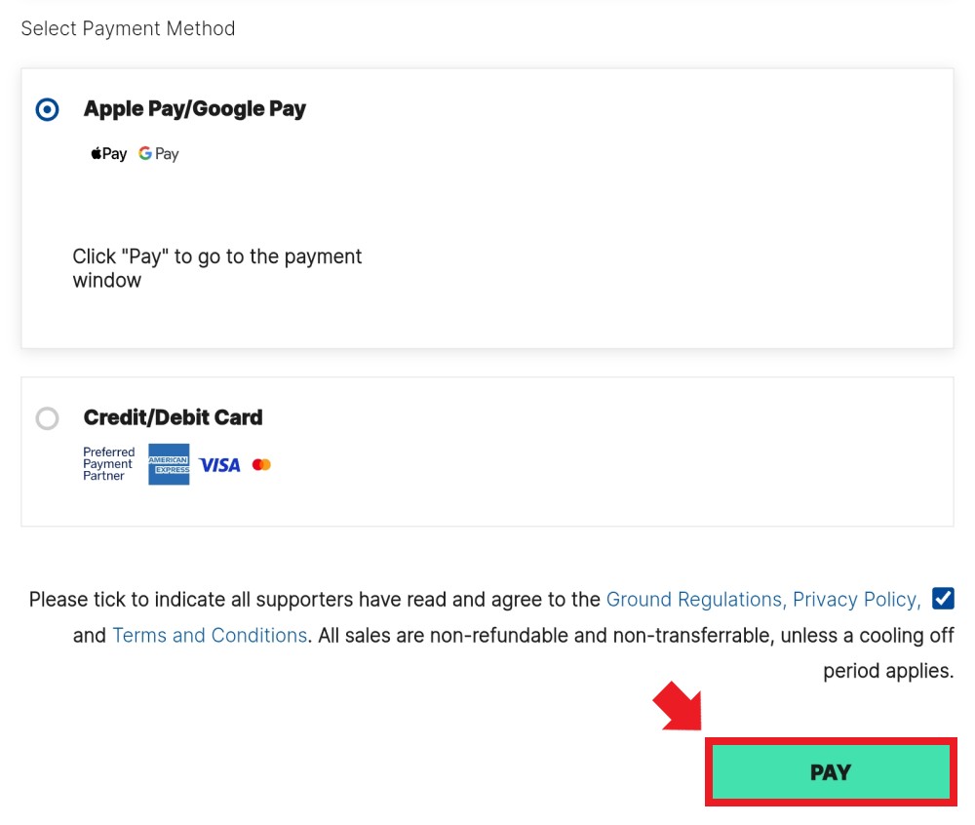Image resolution: width=975 pixels, height=825 pixels.
Task: Select the Apple Pay/Google Pay radio button
Action: click(47, 109)
